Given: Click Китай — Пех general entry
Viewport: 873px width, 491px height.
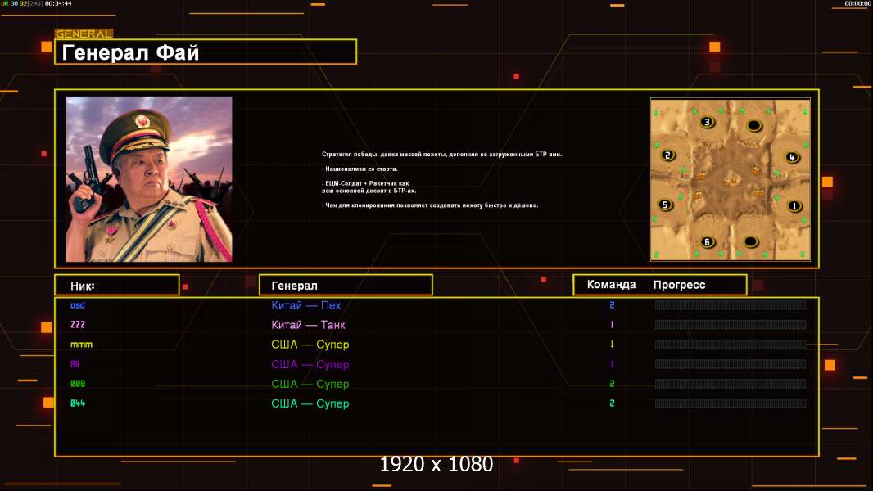Looking at the screenshot, I should (x=305, y=305).
